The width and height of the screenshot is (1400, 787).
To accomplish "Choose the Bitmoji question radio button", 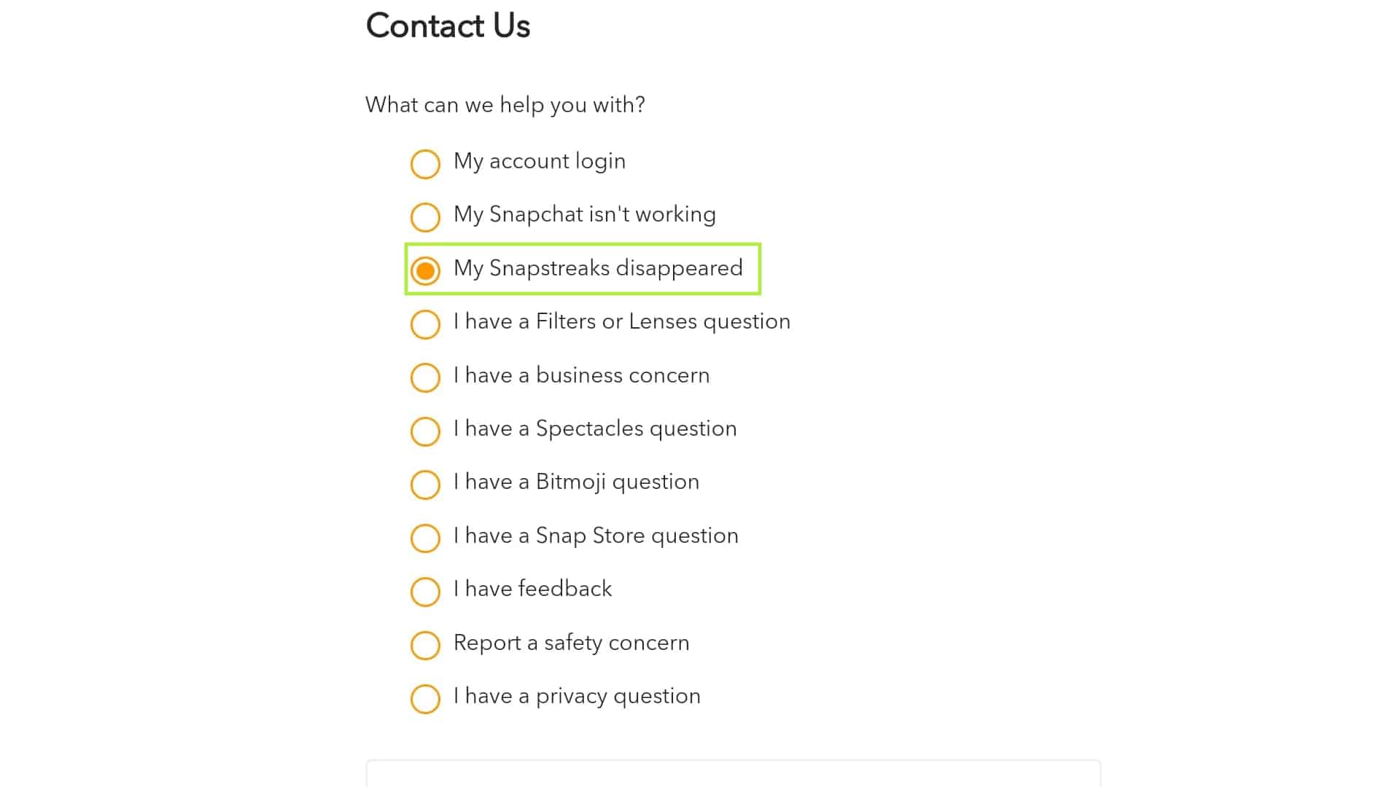I will click(x=425, y=485).
